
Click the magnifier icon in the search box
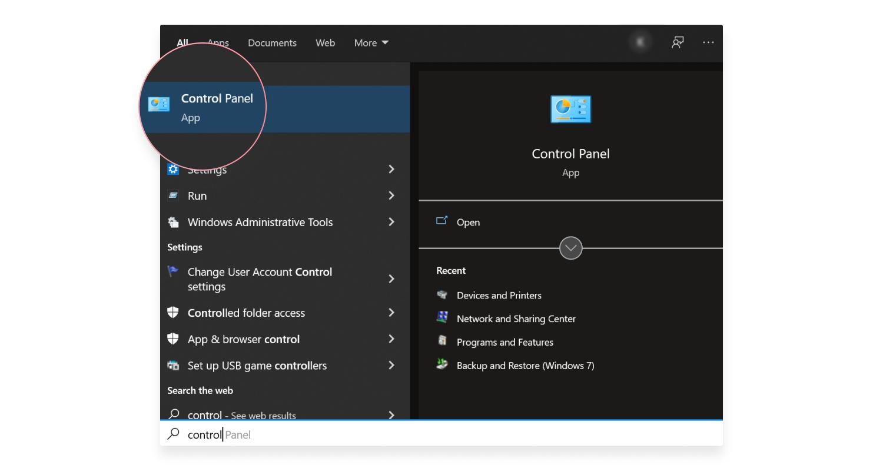[x=173, y=434]
